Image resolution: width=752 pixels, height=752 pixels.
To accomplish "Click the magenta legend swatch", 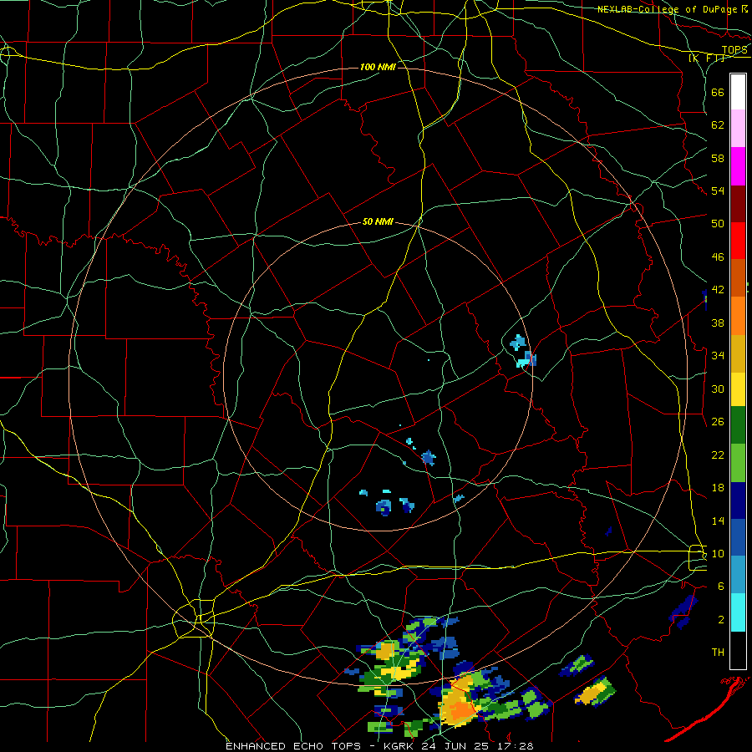I will tap(738, 166).
